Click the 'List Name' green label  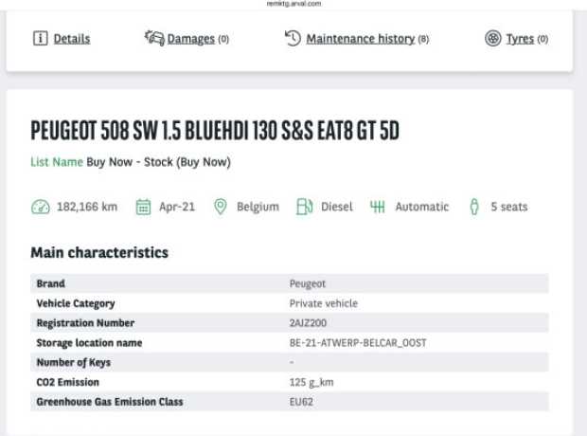pyautogui.click(x=57, y=162)
